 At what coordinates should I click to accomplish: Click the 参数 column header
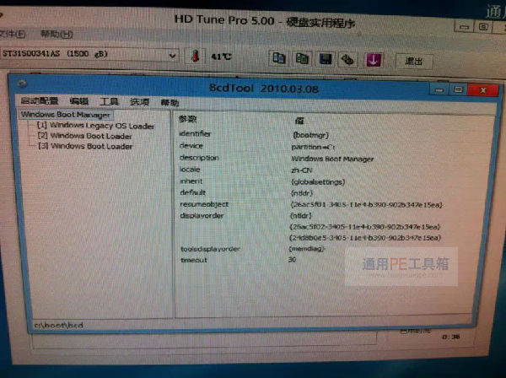click(x=187, y=119)
